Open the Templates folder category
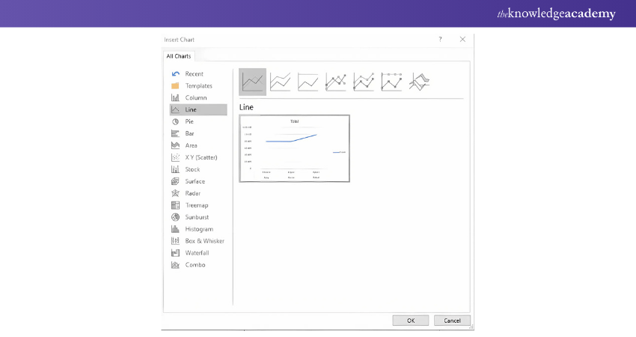The width and height of the screenshot is (636, 337). point(198,85)
